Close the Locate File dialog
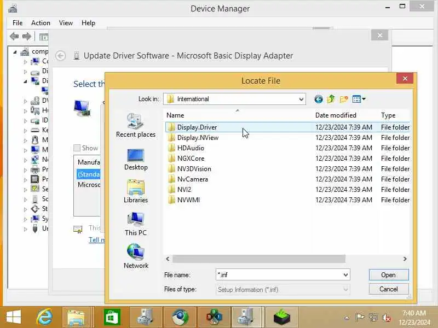The height and width of the screenshot is (328, 438). coord(405,79)
